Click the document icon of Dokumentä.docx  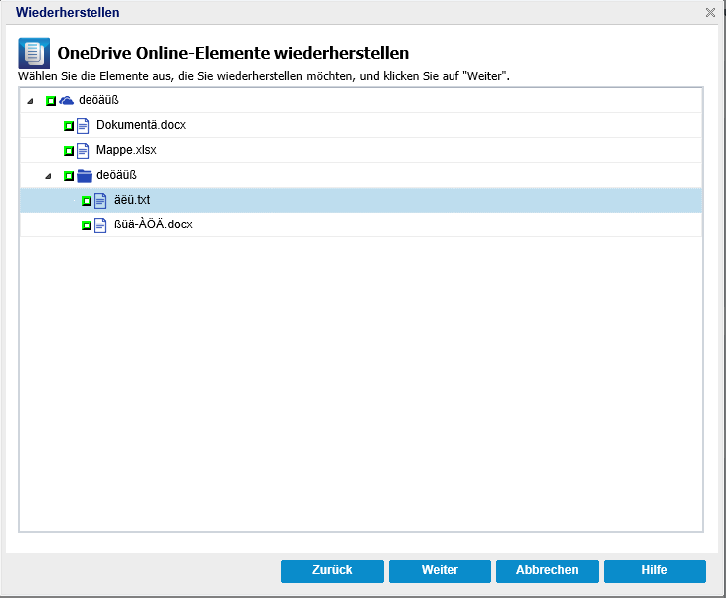coord(83,126)
